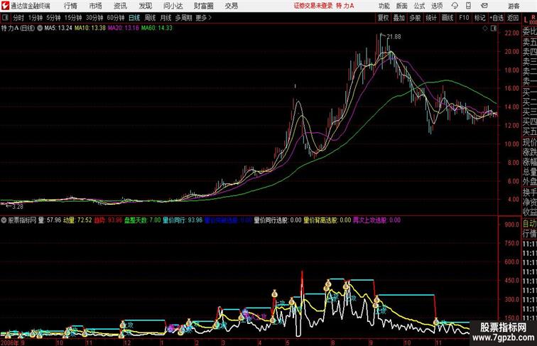Click the MA20: 13.16 label
The width and height of the screenshot is (537, 346).
click(x=124, y=28)
